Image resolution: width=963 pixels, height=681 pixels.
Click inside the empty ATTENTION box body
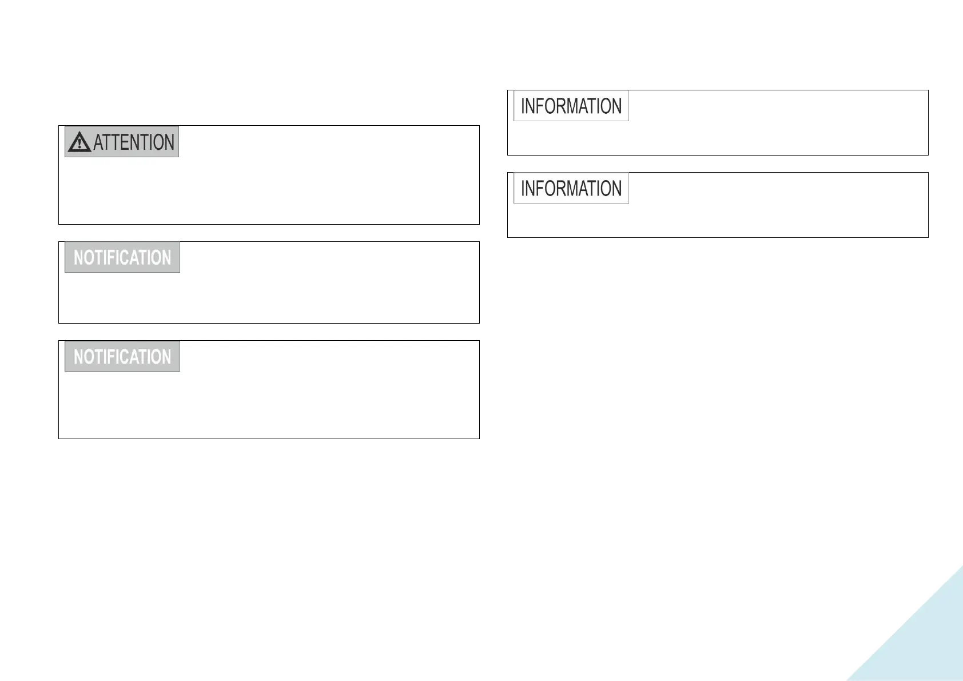coord(269,190)
